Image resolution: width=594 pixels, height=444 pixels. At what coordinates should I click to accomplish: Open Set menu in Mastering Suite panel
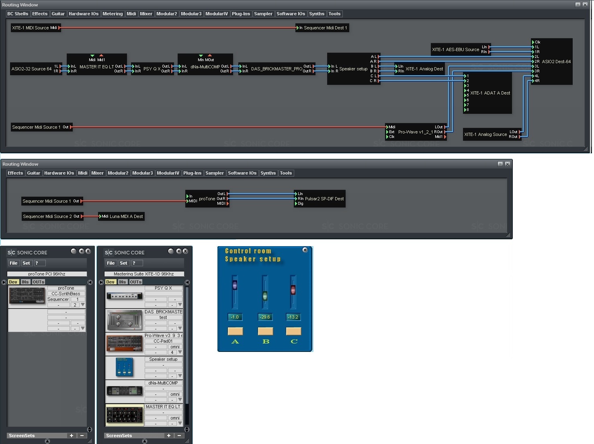124,263
